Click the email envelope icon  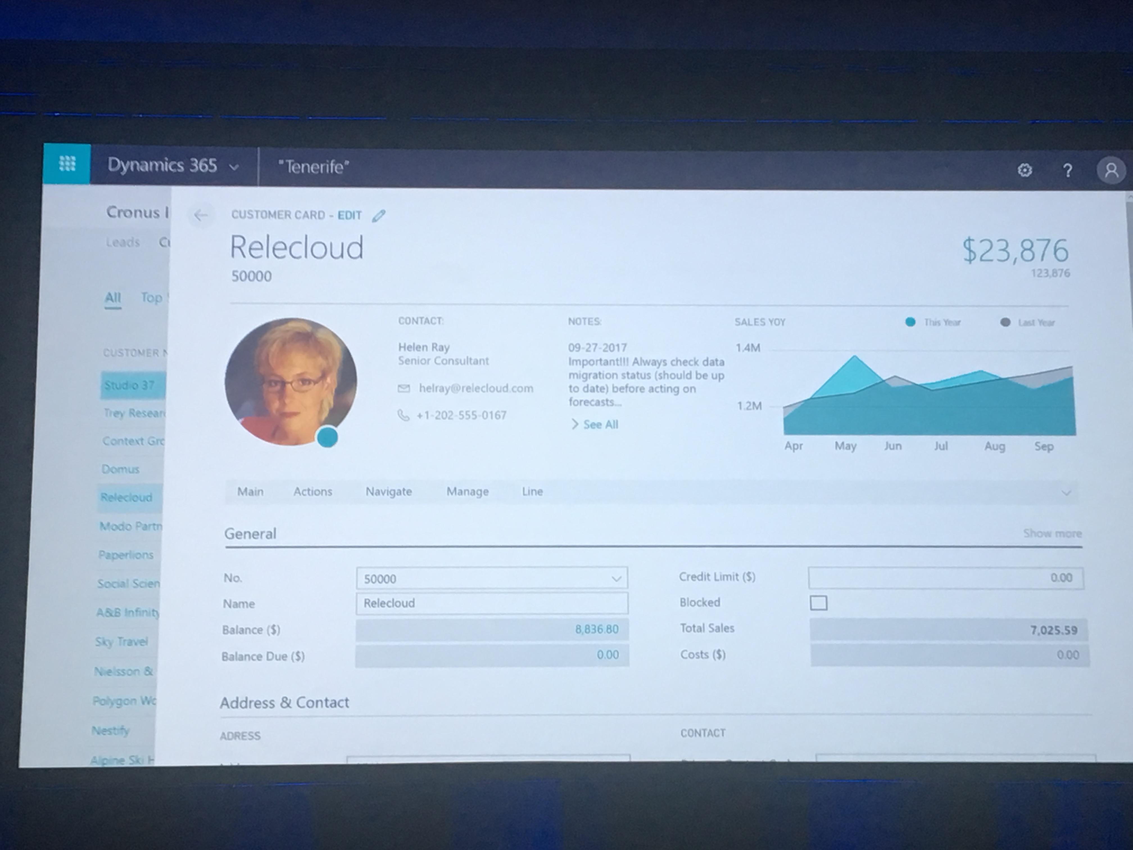[x=404, y=388]
